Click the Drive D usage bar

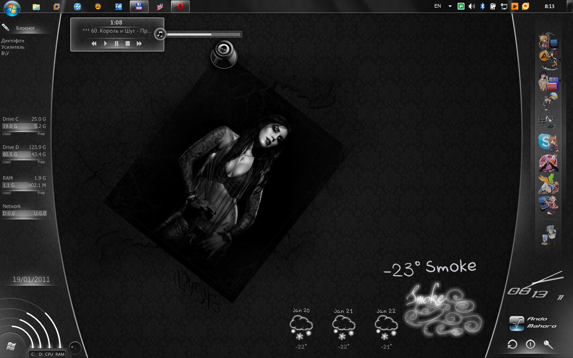tap(24, 154)
